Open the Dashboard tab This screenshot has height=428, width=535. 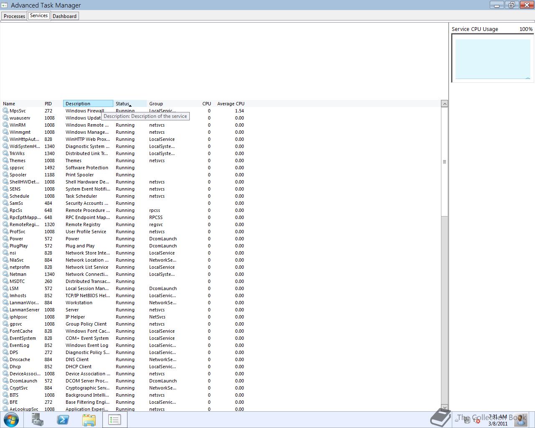(64, 16)
